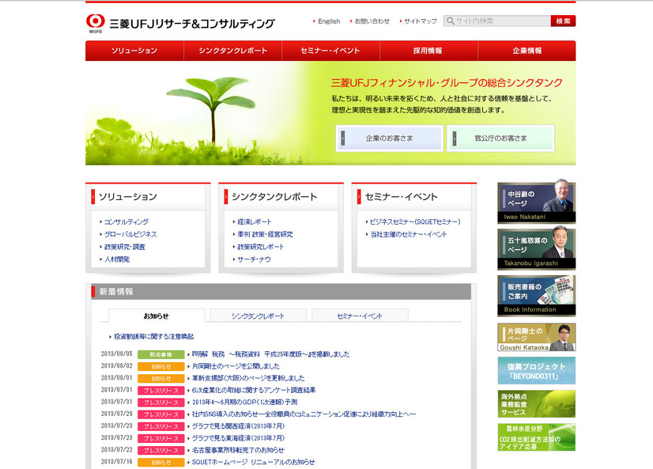
Task: Open the 農林水産分野 CO2 idea banner
Action: (x=536, y=437)
